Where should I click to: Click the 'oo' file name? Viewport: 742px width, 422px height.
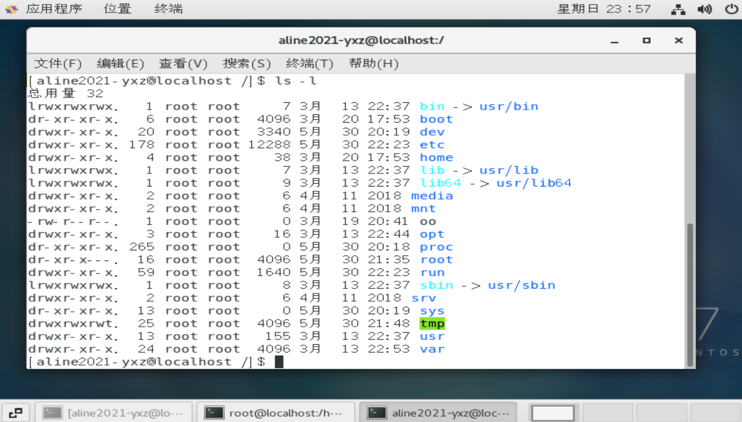[428, 222]
